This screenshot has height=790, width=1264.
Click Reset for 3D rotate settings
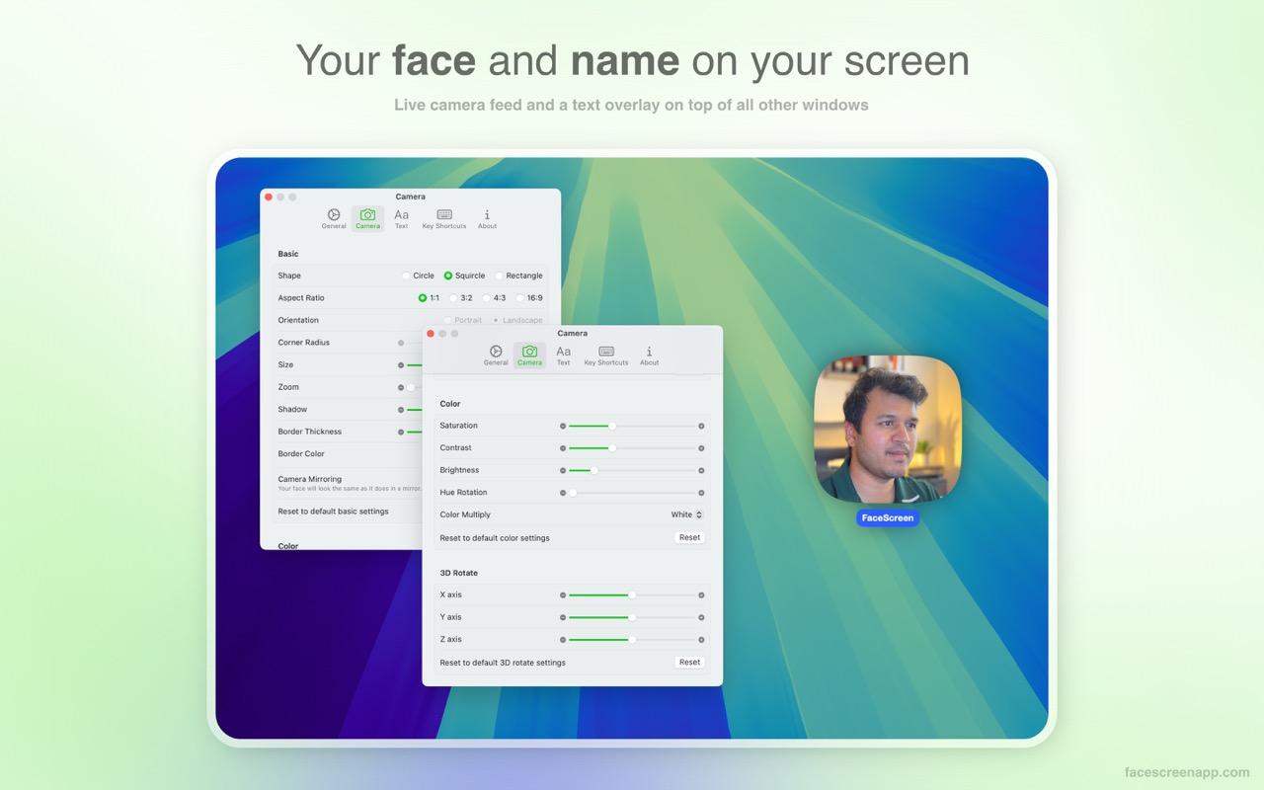coord(689,662)
